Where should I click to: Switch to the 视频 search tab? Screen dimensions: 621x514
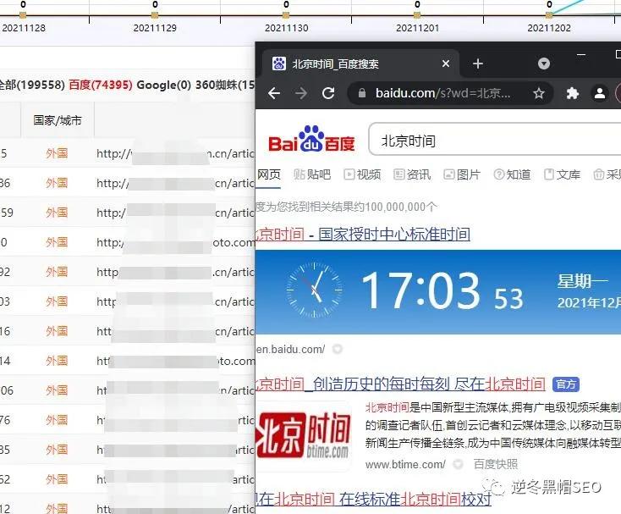362,174
